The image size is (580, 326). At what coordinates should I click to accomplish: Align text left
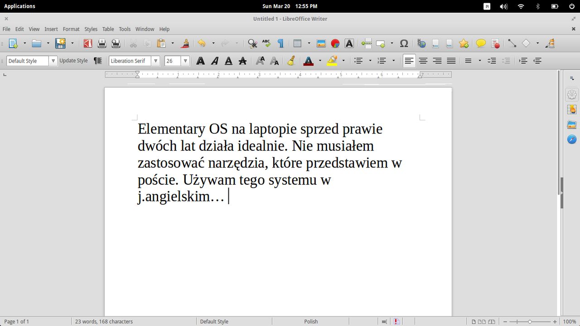[409, 61]
